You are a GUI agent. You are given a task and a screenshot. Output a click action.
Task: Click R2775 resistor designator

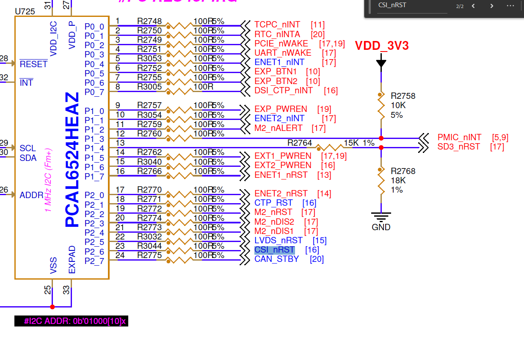(x=149, y=255)
